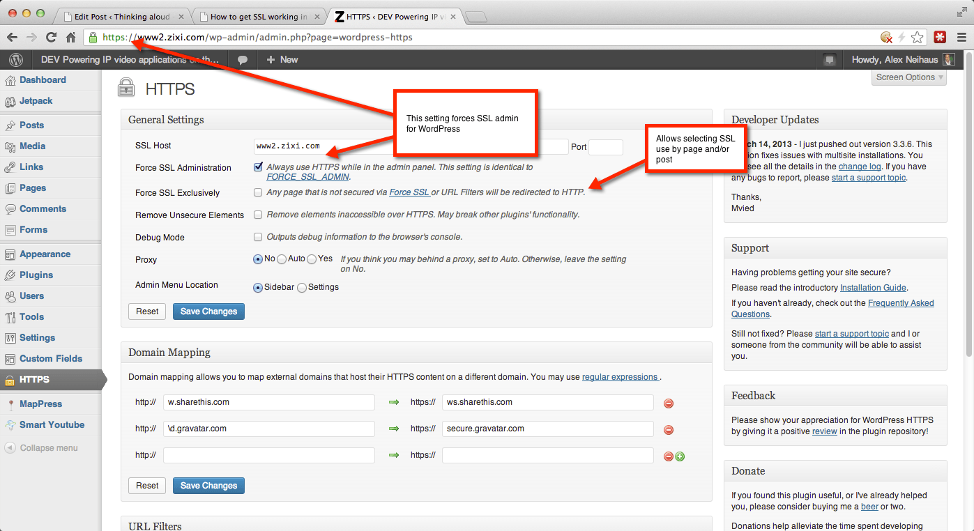Click the browser address bar URL
This screenshot has height=531, width=974.
pyautogui.click(x=257, y=38)
